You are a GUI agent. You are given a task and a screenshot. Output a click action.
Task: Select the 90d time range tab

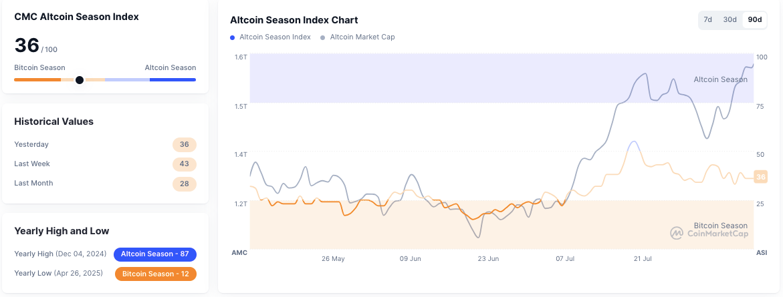[x=754, y=20]
